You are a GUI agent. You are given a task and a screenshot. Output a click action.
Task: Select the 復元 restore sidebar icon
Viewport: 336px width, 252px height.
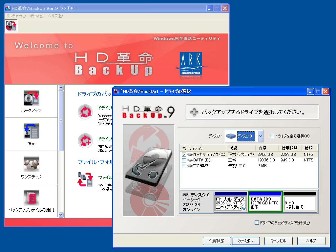pyautogui.click(x=31, y=131)
